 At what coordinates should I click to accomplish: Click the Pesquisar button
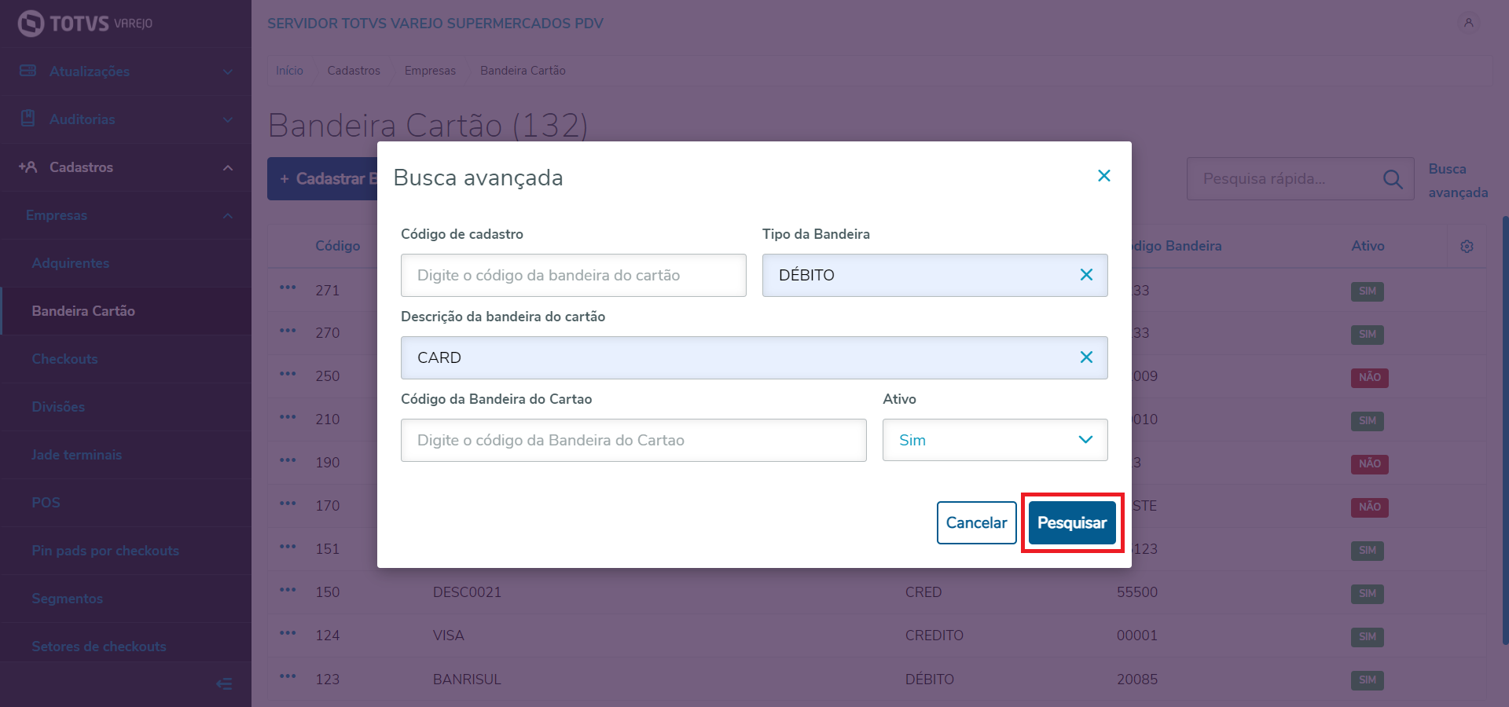1071,523
